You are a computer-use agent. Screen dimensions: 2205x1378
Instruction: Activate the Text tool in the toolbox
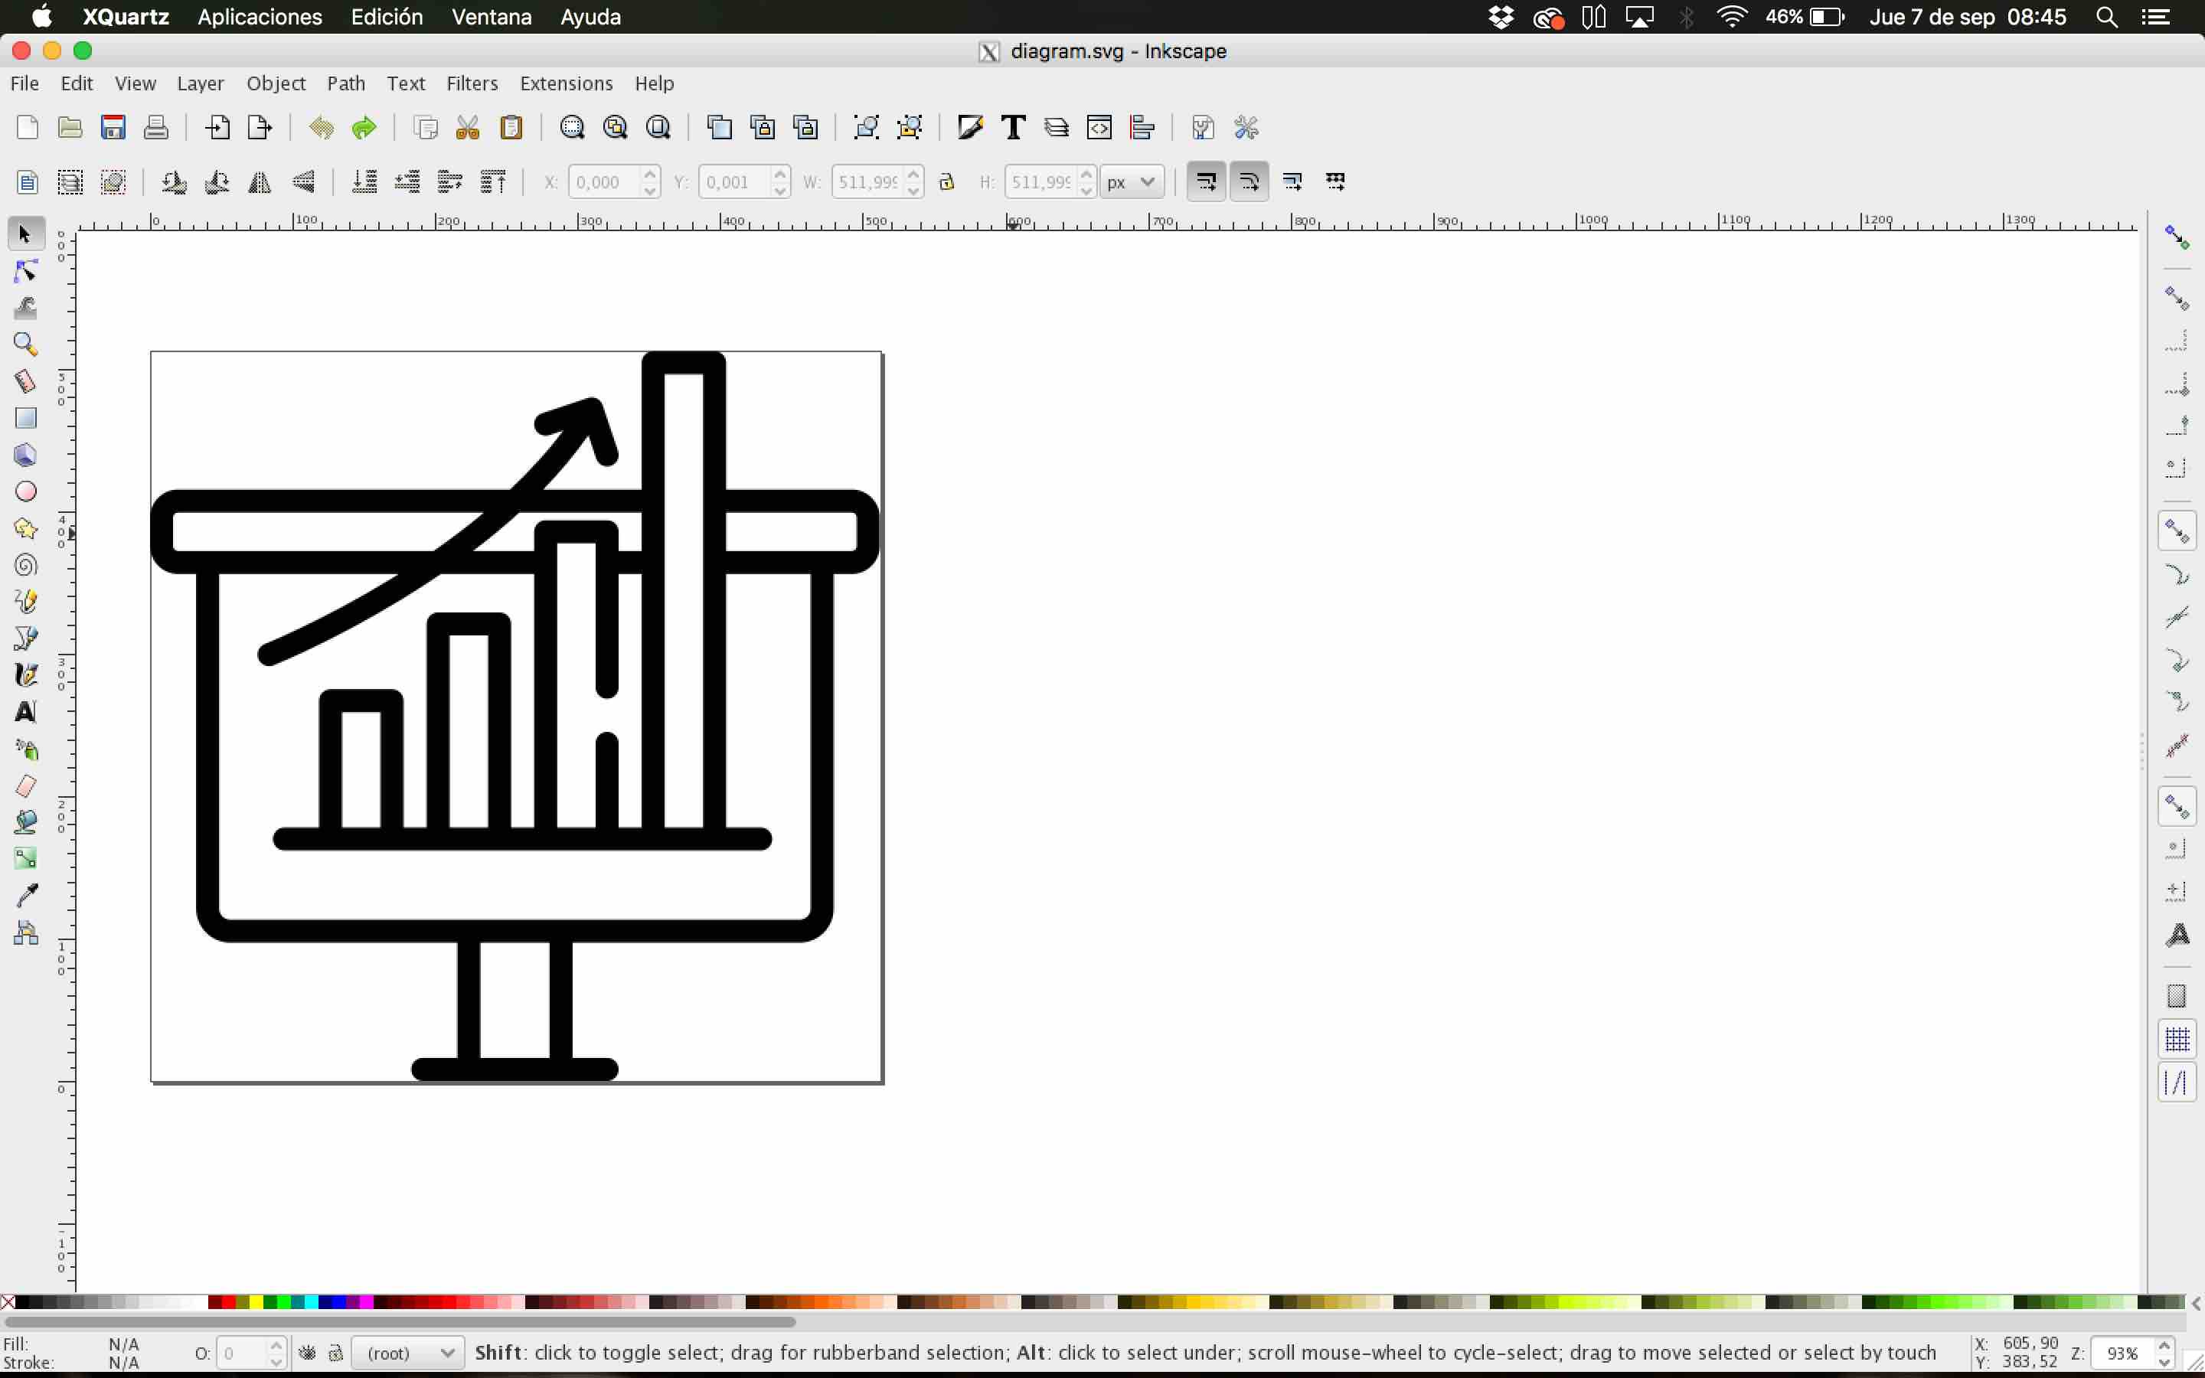(x=25, y=712)
